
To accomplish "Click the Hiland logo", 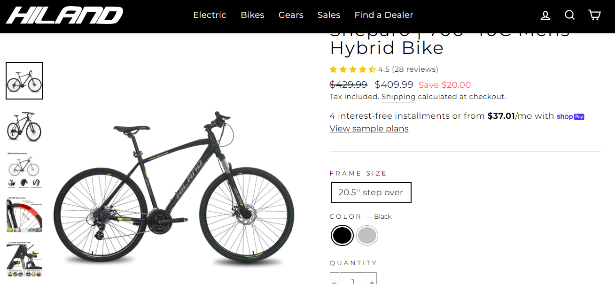I will click(64, 15).
